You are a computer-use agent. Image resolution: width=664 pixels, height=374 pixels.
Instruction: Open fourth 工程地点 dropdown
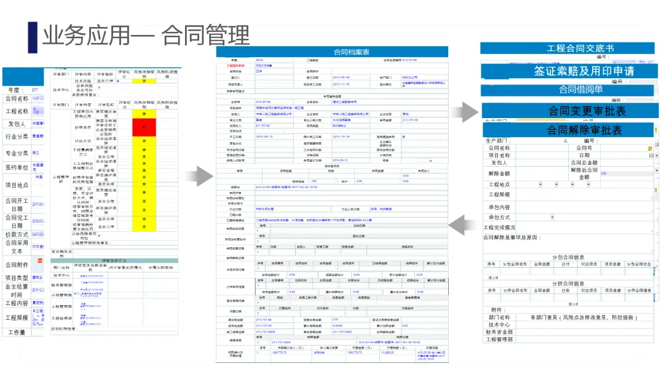[x=588, y=185]
